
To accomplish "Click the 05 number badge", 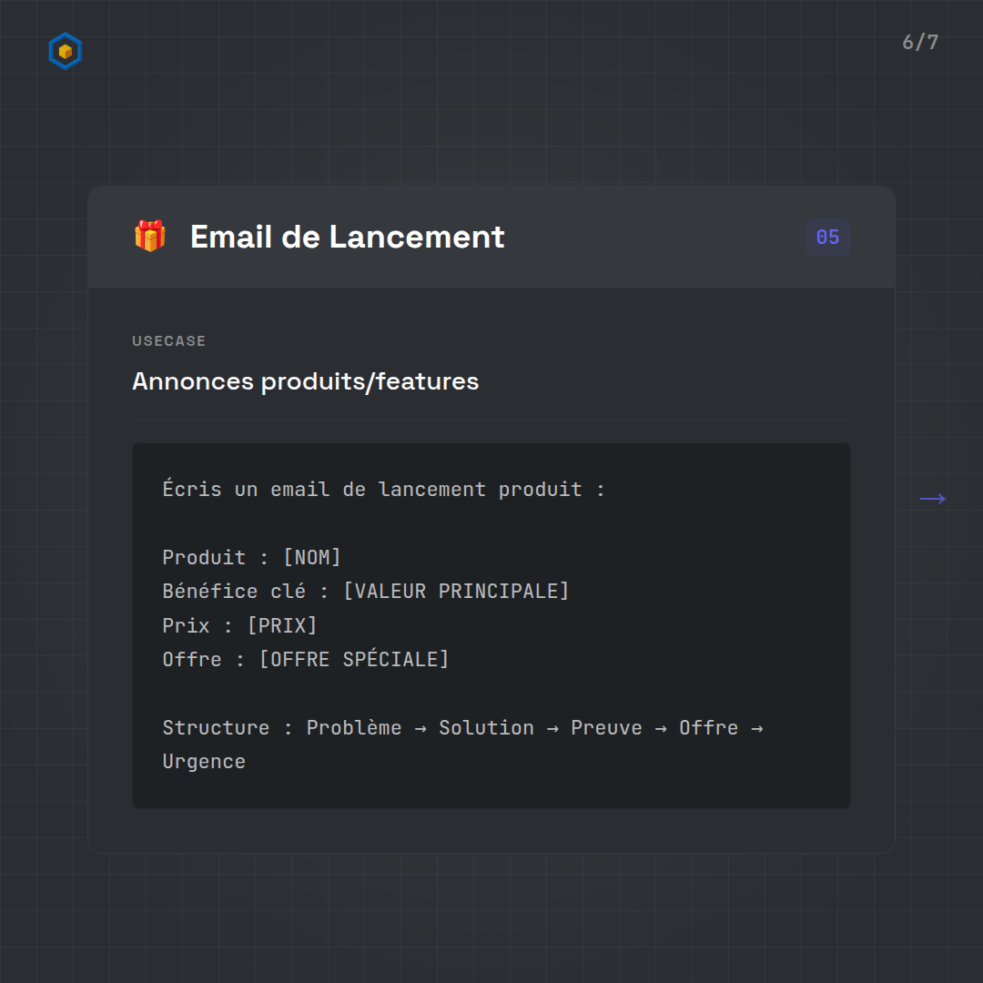I will pos(827,238).
